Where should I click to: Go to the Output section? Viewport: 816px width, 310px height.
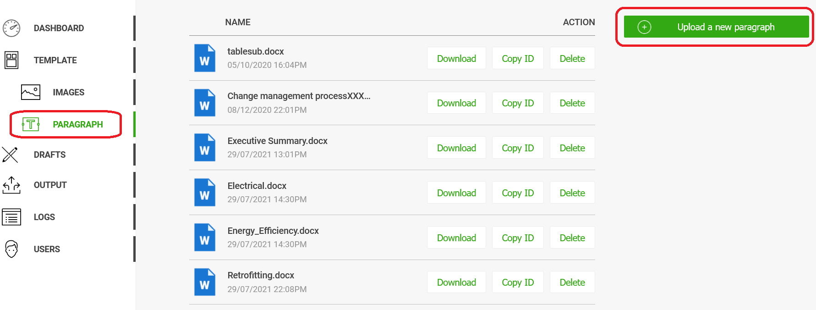pyautogui.click(x=50, y=185)
